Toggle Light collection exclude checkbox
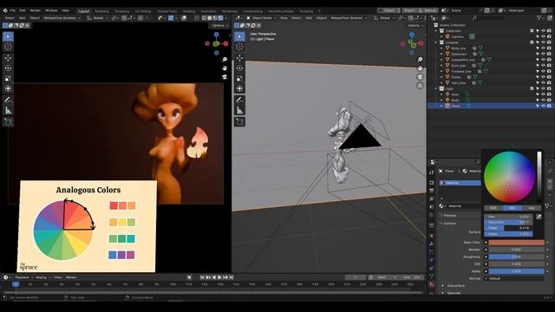 click(532, 88)
